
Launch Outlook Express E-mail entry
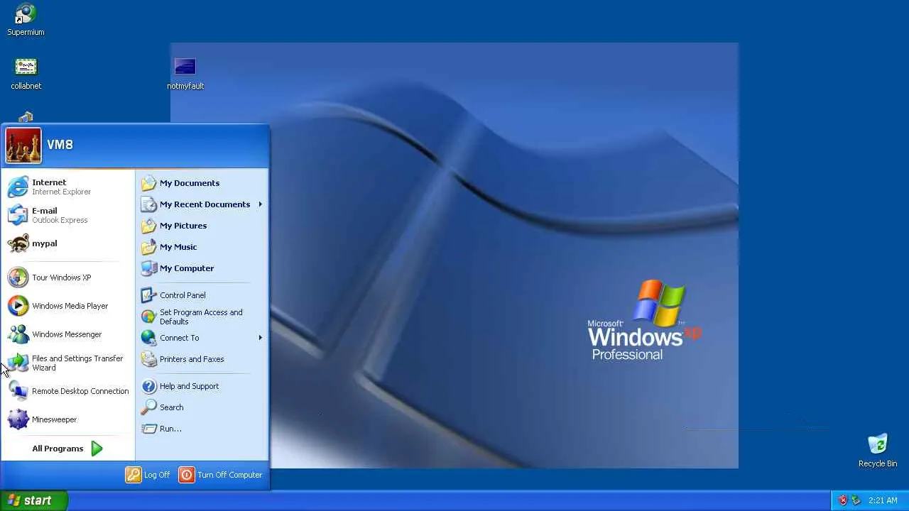pos(67,215)
